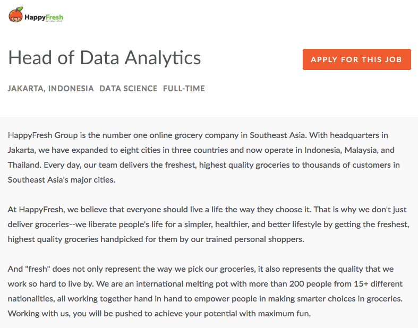Screen dimensions: 418x328
Task: Select the Full-Time commitment tag
Action: (184, 89)
